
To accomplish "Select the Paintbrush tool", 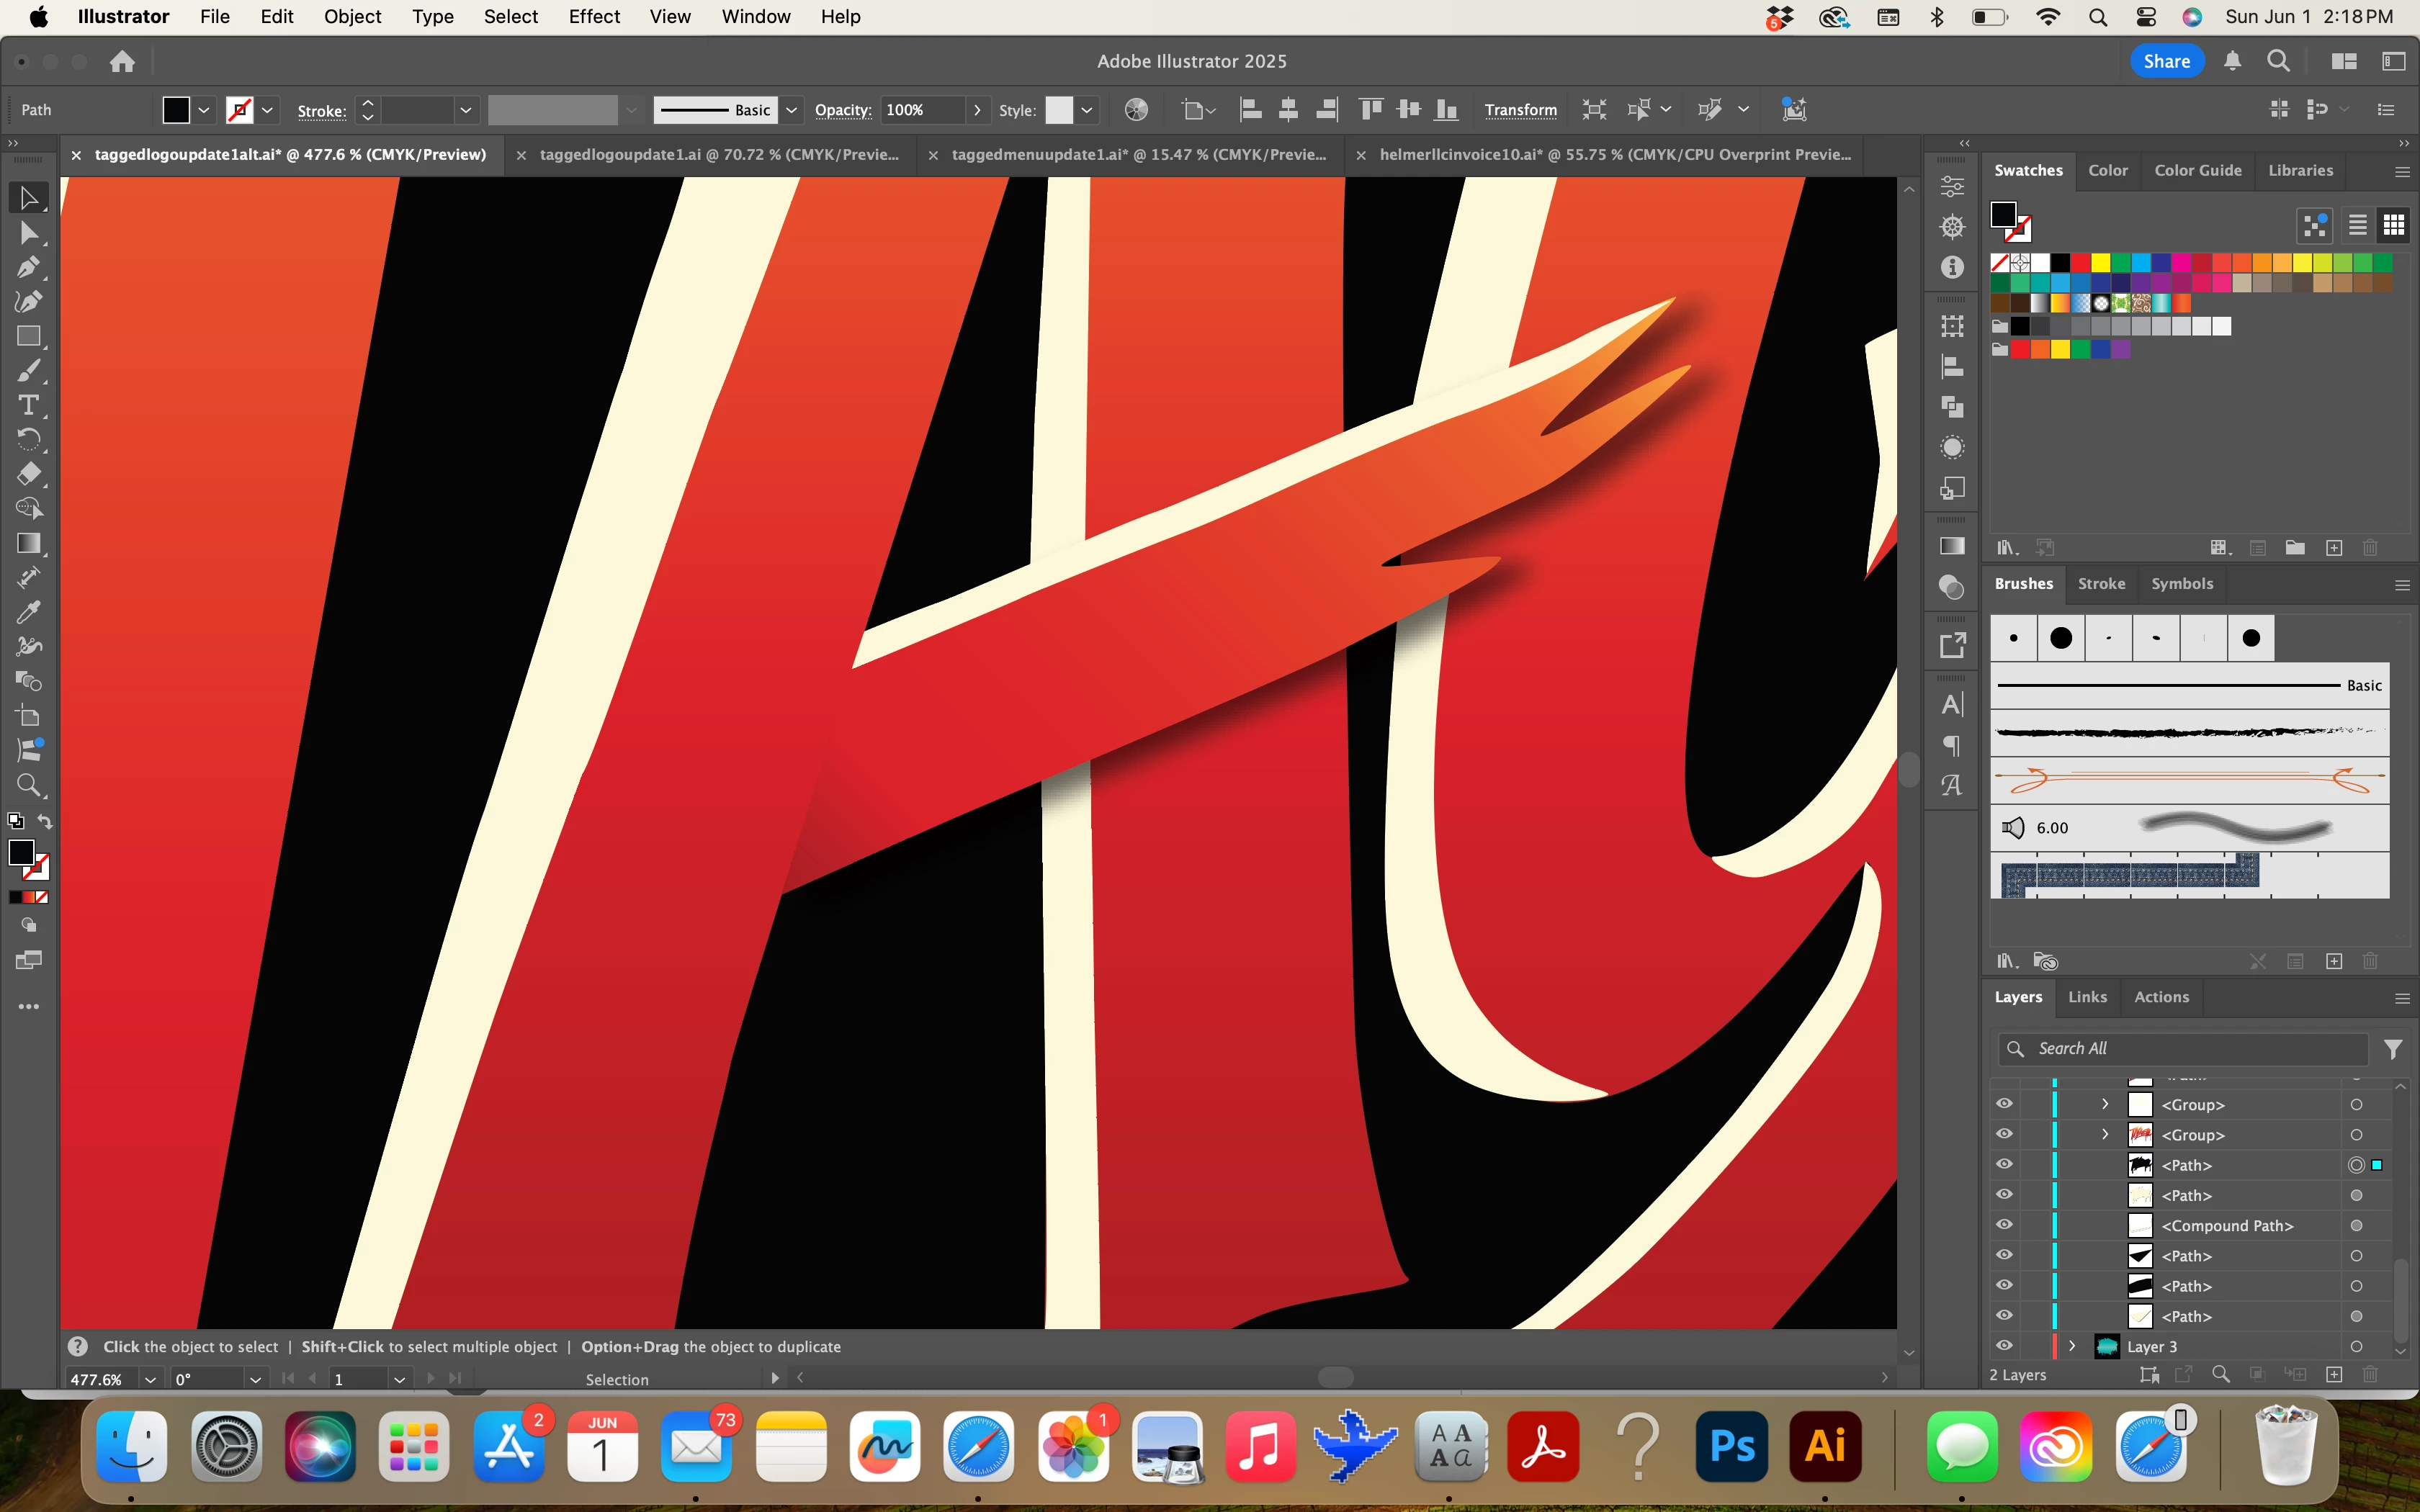I will pos(28,371).
